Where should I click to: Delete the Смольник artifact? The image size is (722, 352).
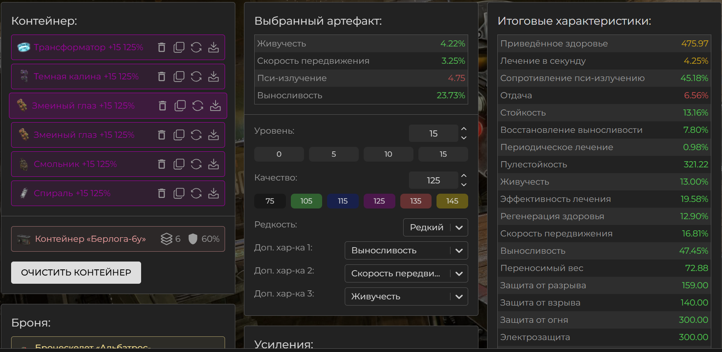click(x=162, y=164)
